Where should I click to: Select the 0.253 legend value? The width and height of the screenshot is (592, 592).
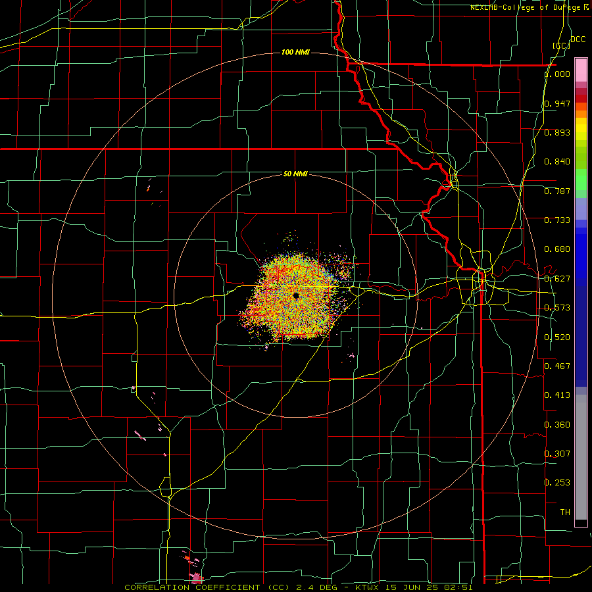(557, 483)
